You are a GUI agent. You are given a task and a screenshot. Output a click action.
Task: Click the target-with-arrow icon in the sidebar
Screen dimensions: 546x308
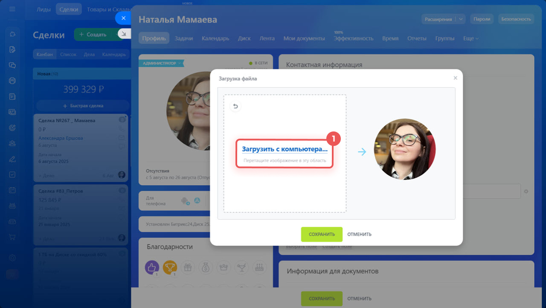pyautogui.click(x=12, y=128)
